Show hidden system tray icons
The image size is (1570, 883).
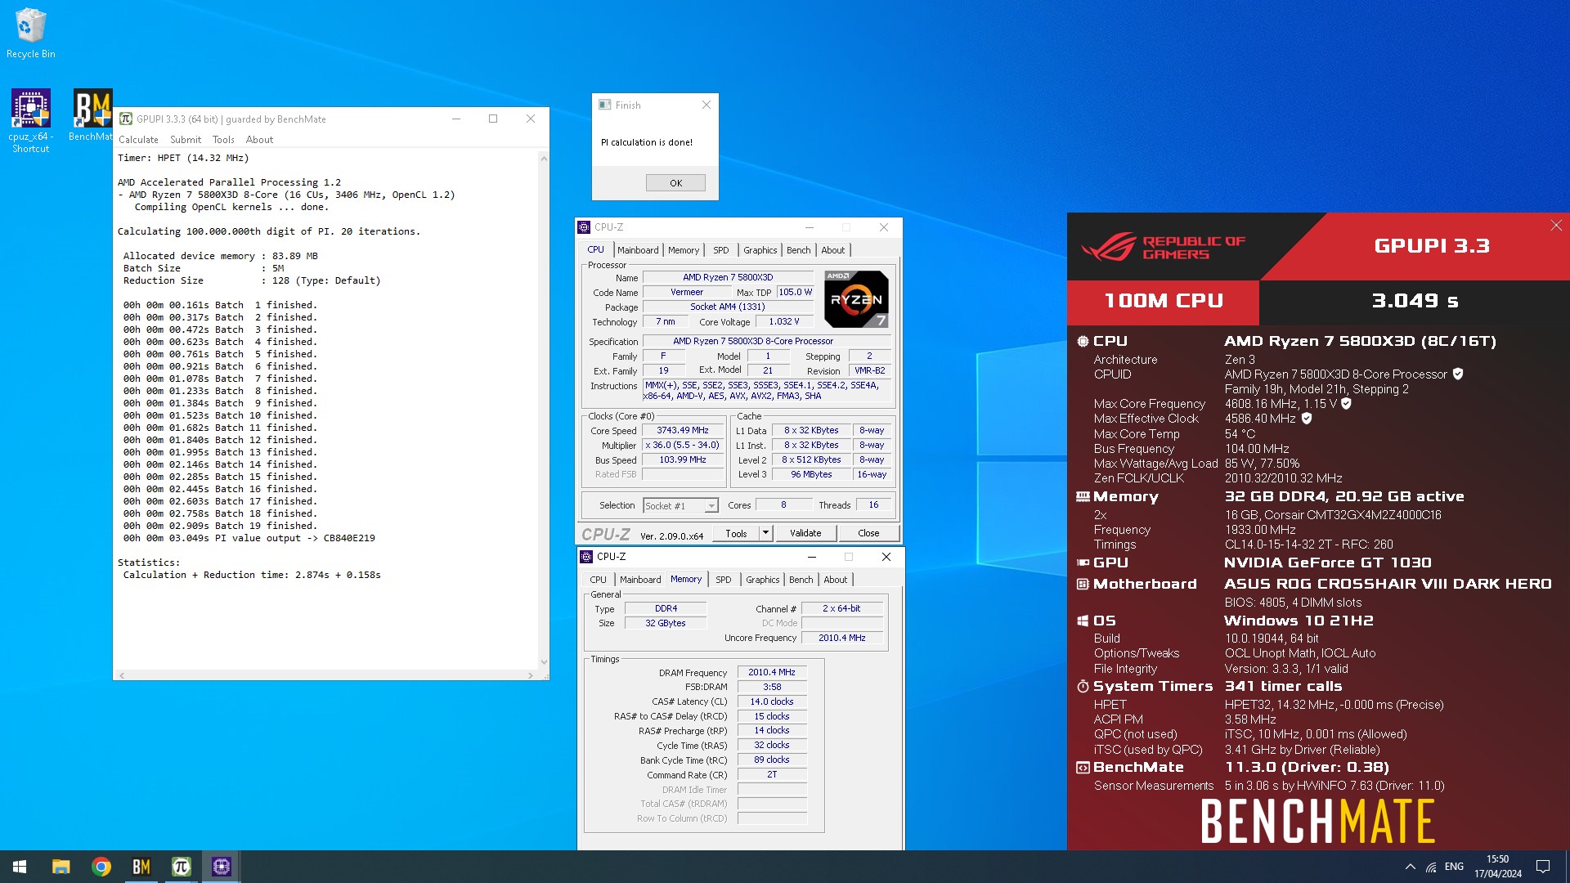1410,867
